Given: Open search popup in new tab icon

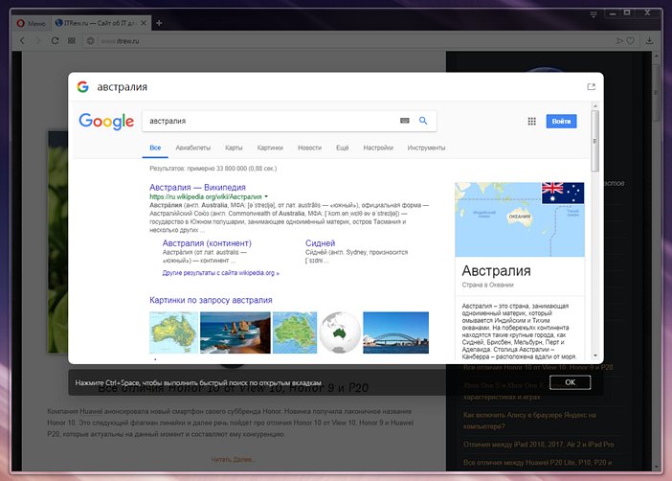Looking at the screenshot, I should click(x=592, y=86).
